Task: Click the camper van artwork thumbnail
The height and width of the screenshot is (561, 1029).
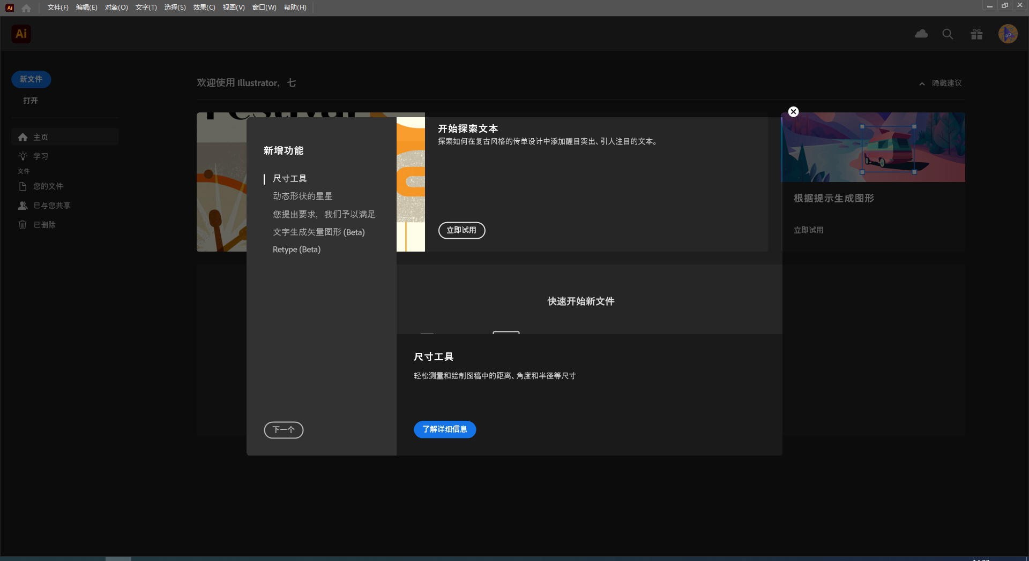Action: click(873, 147)
